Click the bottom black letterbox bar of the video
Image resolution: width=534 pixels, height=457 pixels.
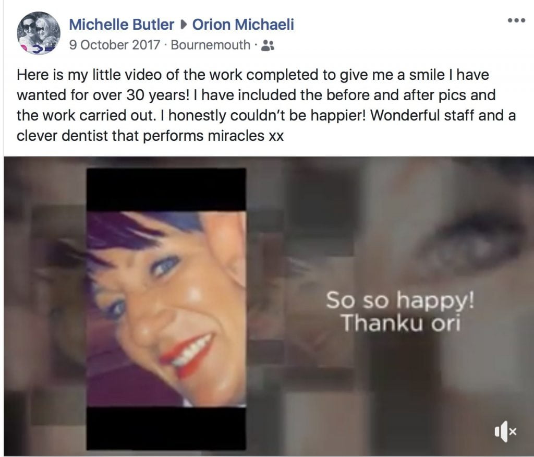[x=166, y=428]
